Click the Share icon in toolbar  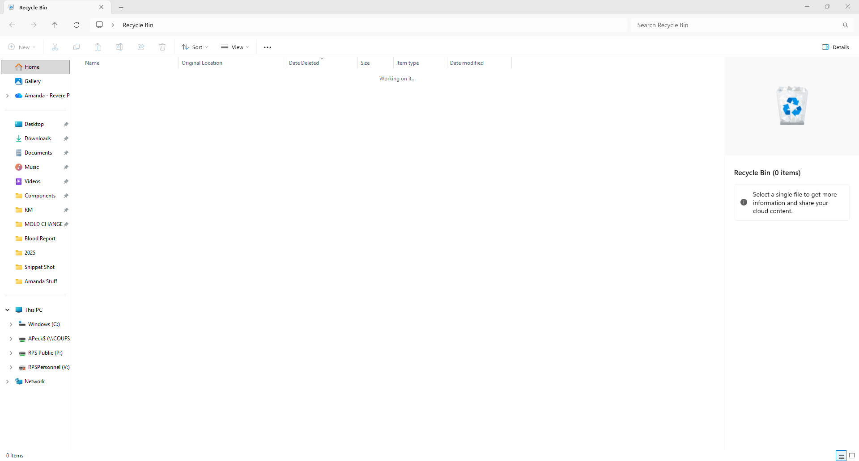coord(141,47)
